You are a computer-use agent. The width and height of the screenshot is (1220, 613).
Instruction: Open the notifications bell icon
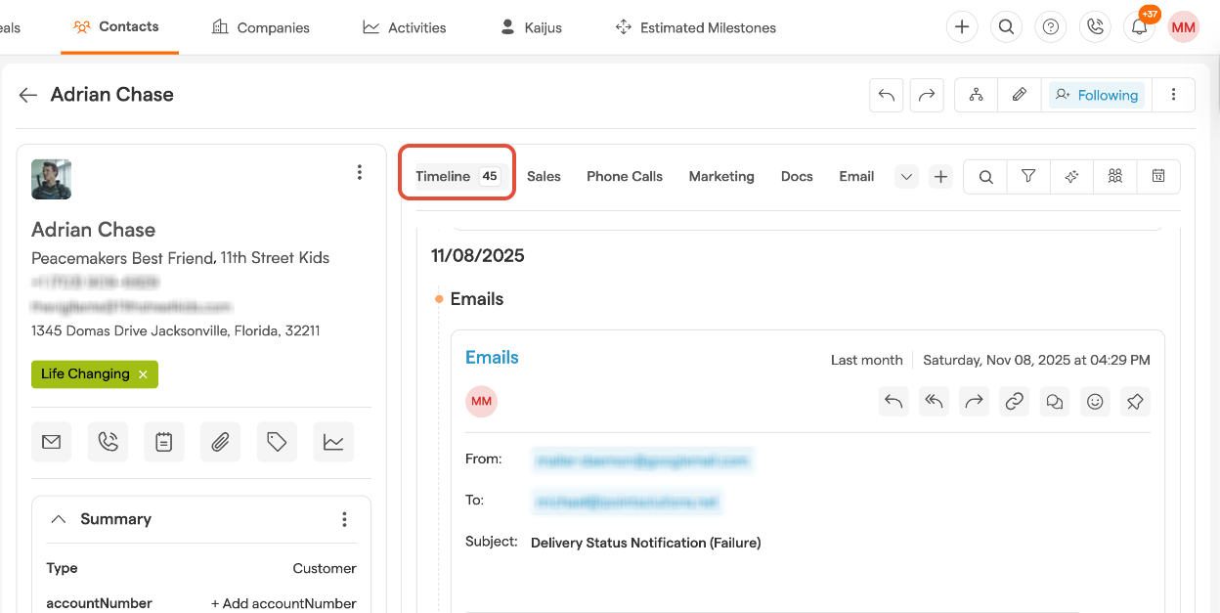tap(1139, 27)
